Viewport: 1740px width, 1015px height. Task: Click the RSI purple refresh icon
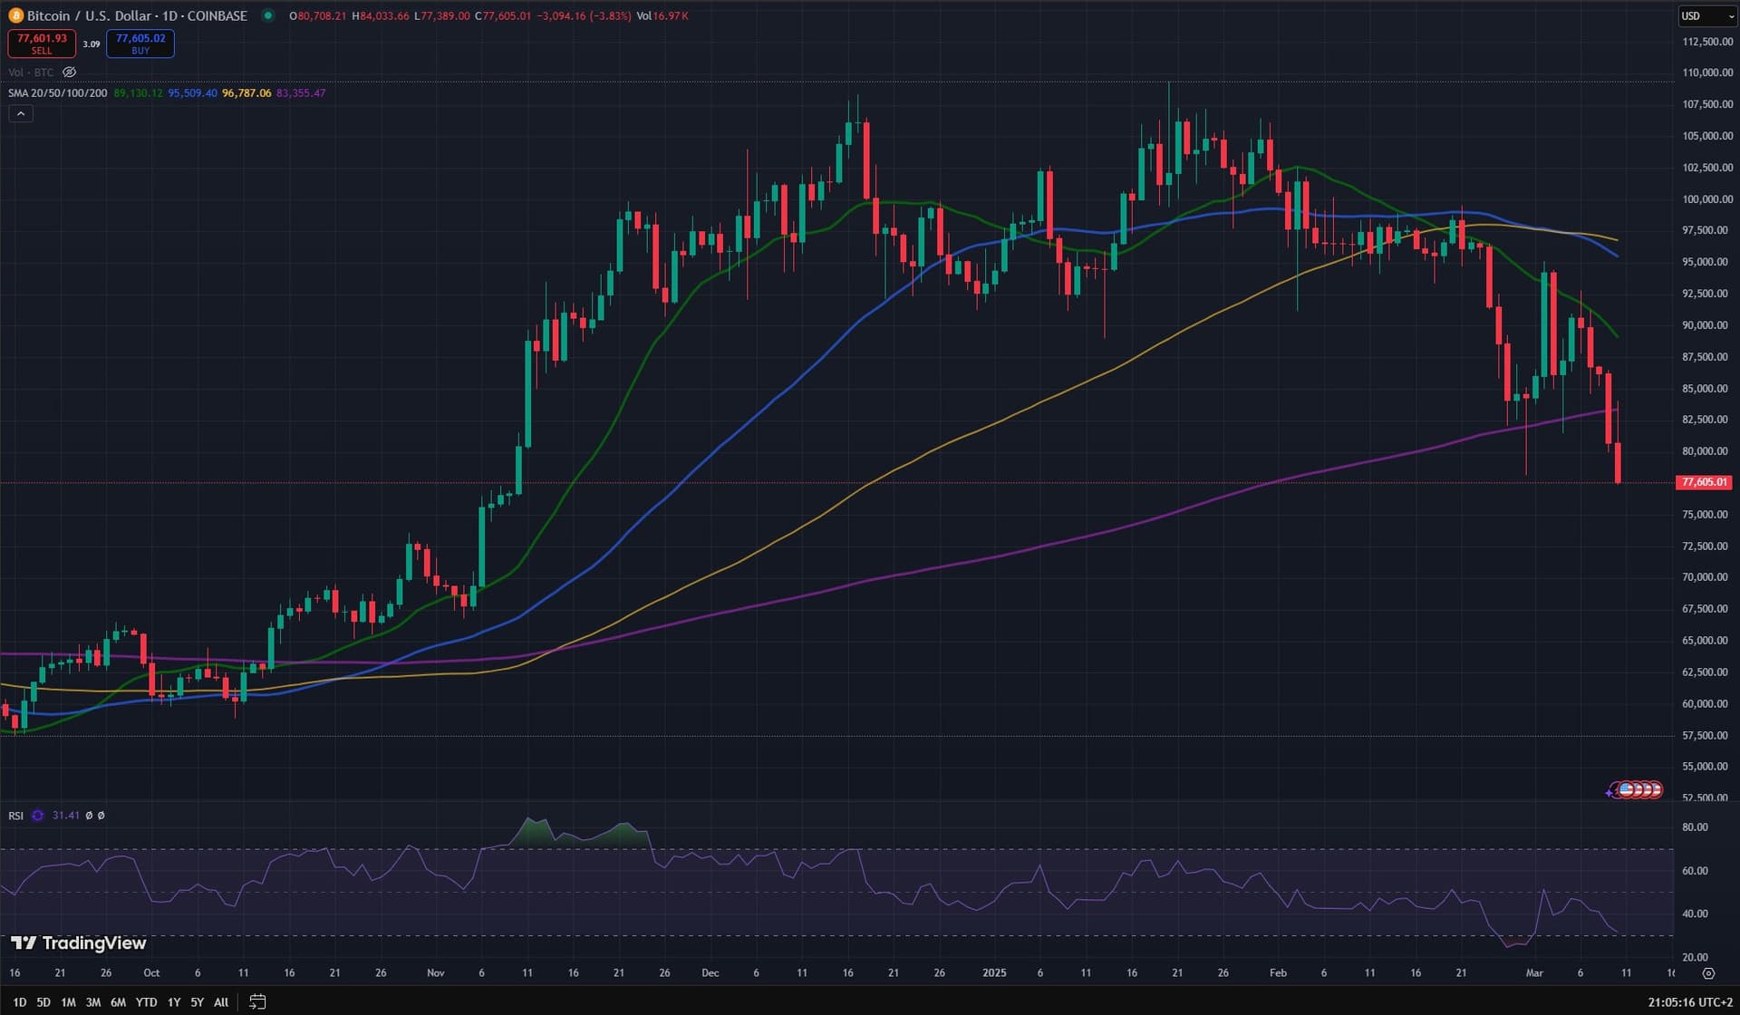(38, 816)
